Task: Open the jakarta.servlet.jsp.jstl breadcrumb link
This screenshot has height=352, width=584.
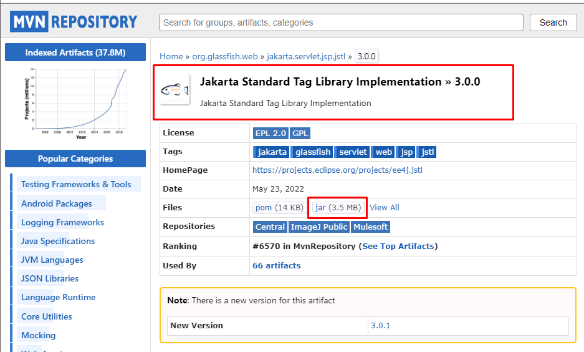Action: coord(306,56)
